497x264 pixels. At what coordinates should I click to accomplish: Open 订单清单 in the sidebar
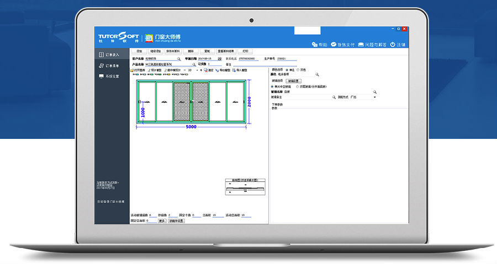109,66
